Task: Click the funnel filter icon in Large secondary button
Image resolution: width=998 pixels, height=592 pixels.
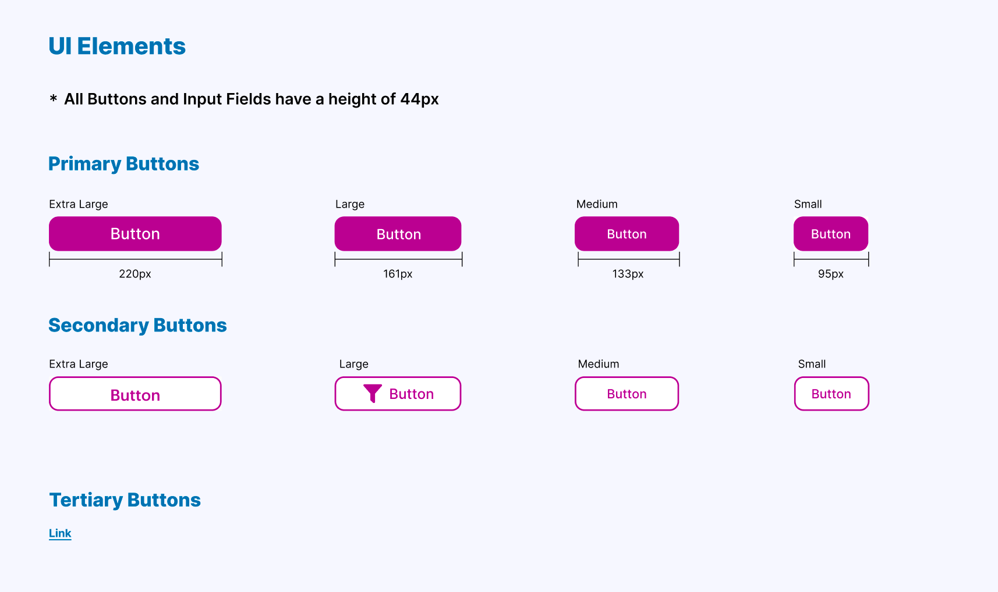Action: click(x=373, y=394)
